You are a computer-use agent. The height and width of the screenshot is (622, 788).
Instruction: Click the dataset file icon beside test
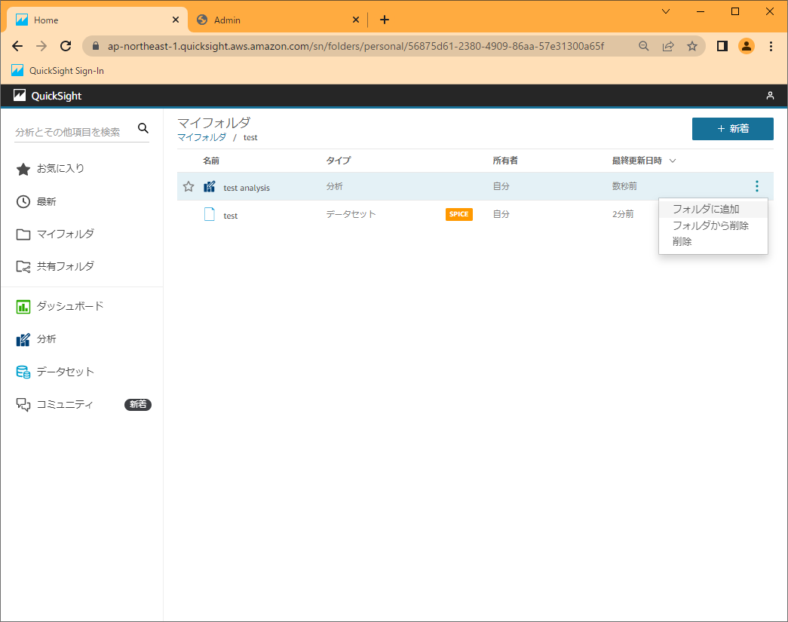coord(210,215)
